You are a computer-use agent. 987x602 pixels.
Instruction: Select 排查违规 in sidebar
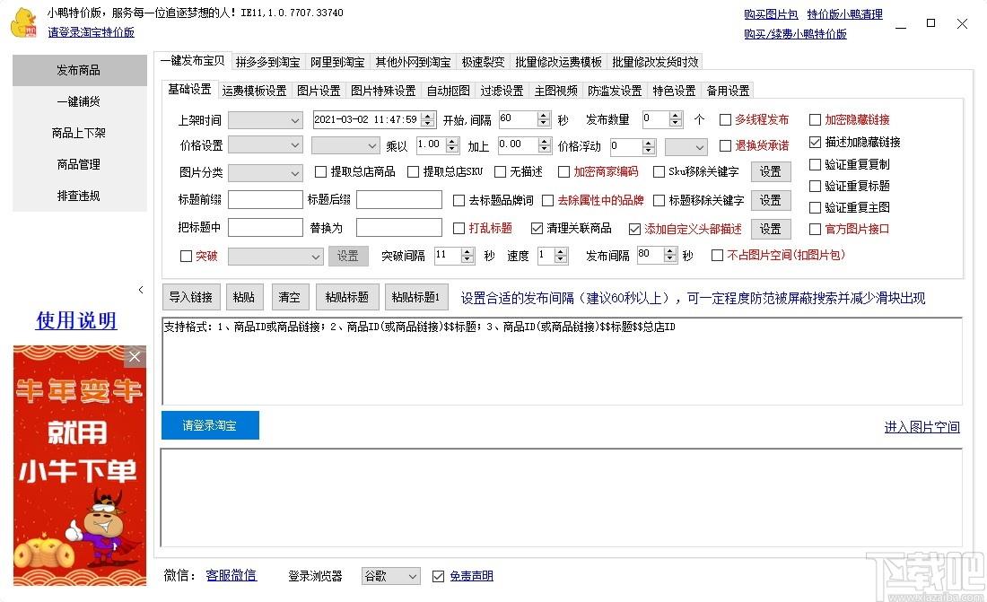click(x=79, y=196)
